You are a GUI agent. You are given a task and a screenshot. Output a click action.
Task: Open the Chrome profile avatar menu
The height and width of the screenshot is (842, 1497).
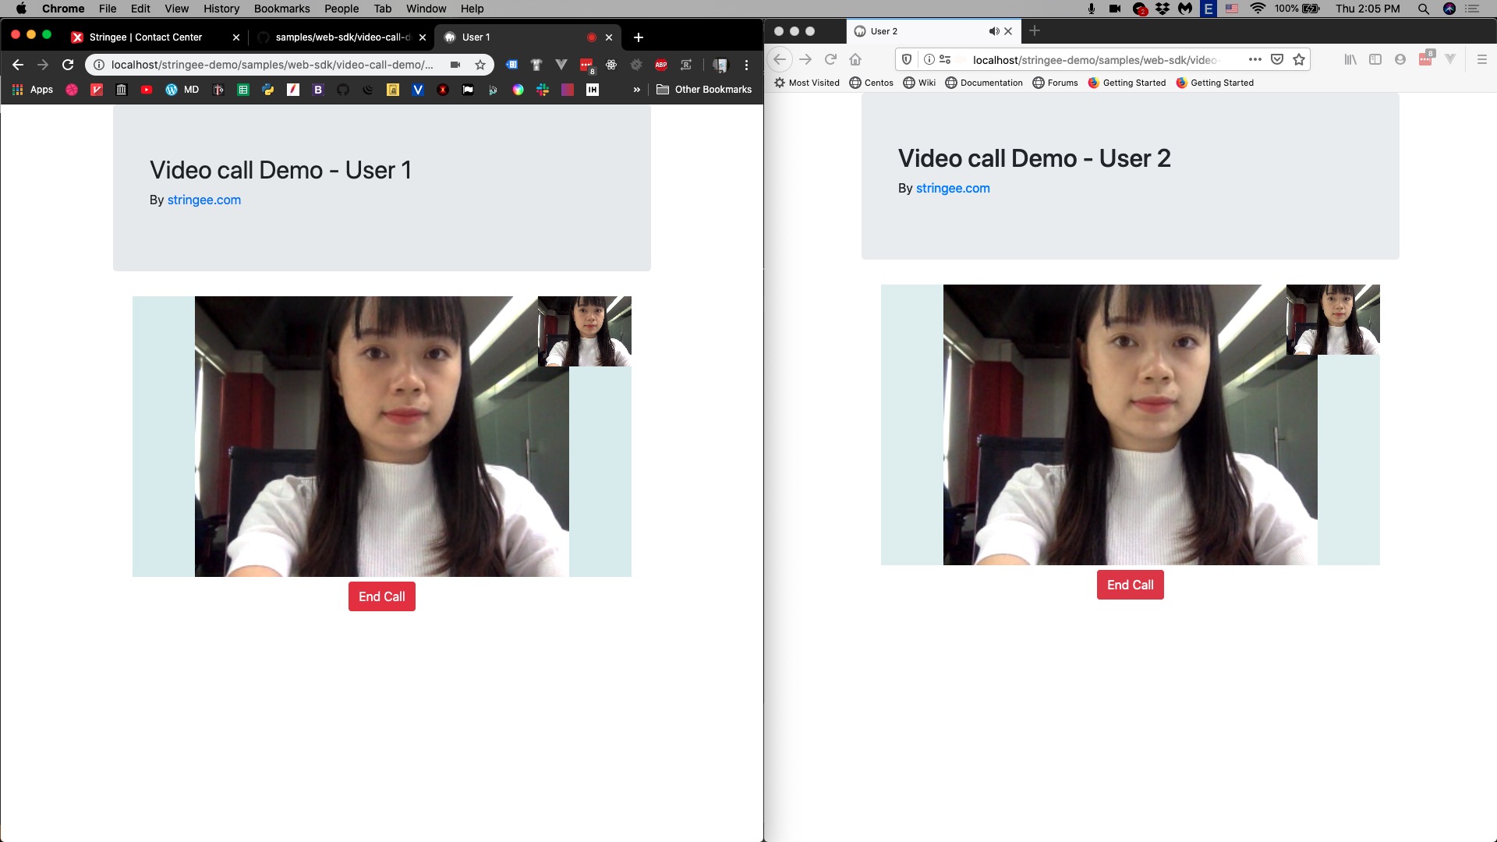point(719,65)
